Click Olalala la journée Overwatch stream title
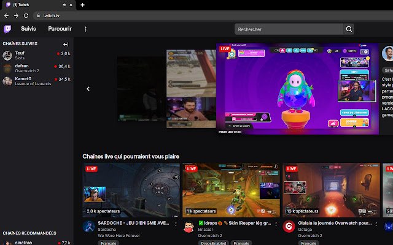The image size is (393, 245). pyautogui.click(x=335, y=223)
